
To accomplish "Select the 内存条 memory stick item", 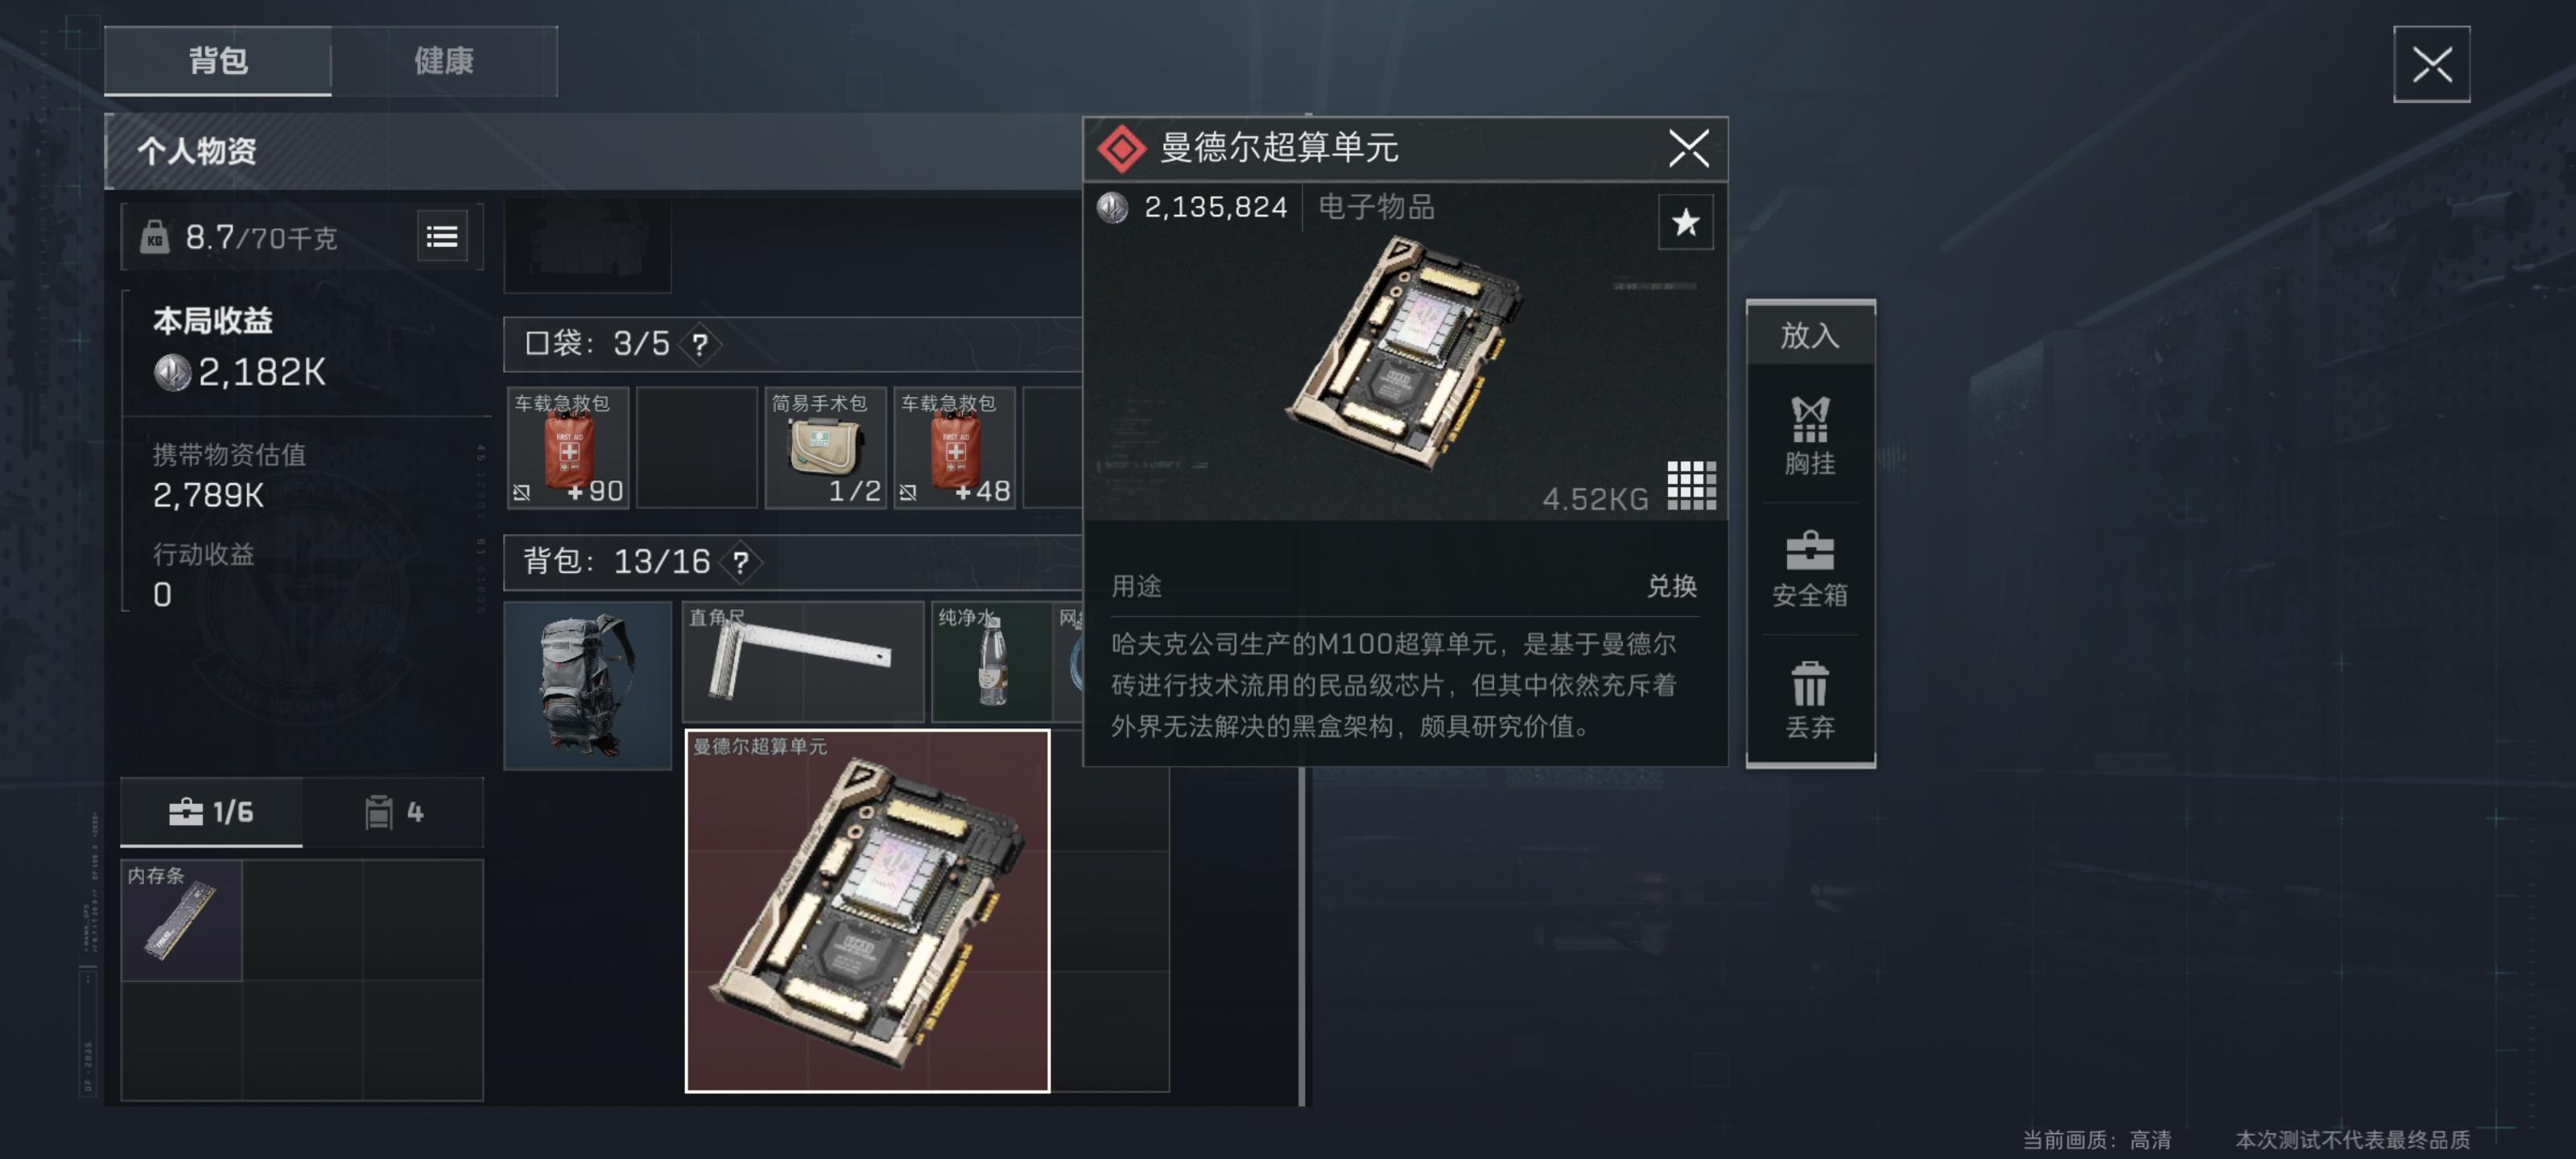I will point(182,921).
